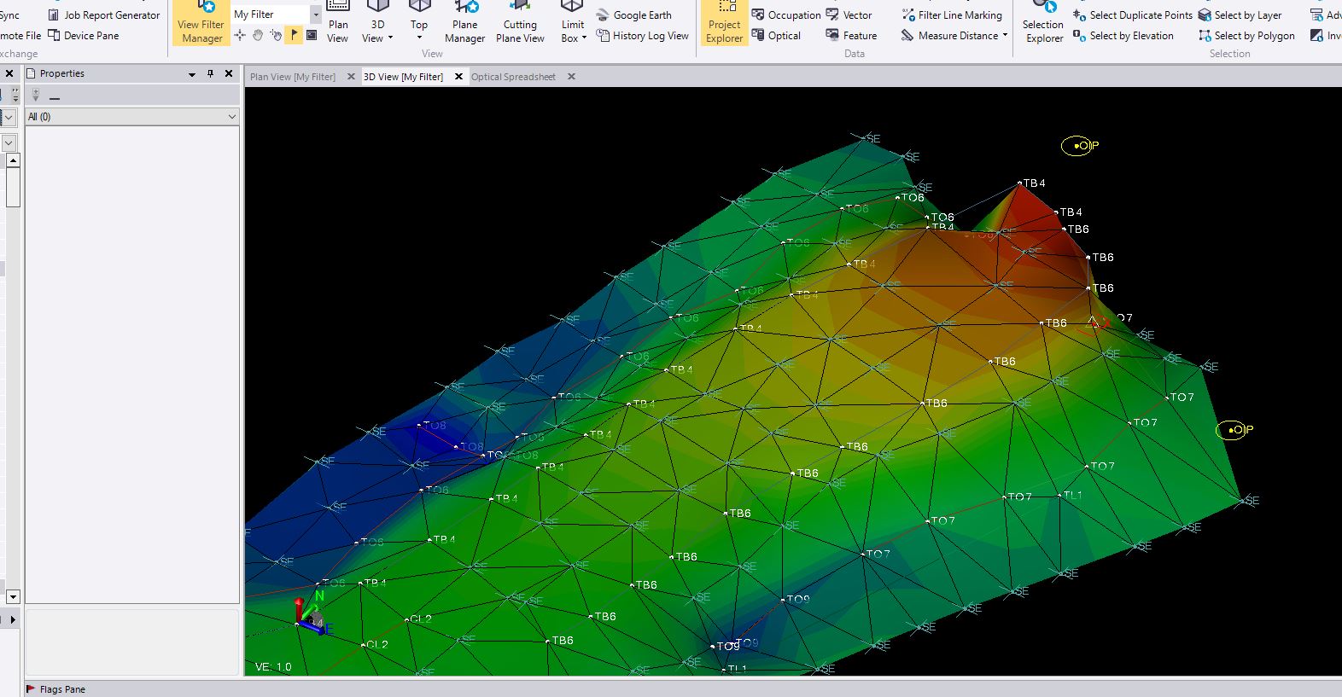Click Select by Elevation
This screenshot has height=697, width=1342.
click(x=1123, y=36)
